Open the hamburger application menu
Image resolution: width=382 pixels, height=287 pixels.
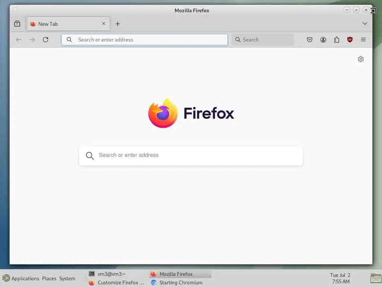(x=363, y=40)
